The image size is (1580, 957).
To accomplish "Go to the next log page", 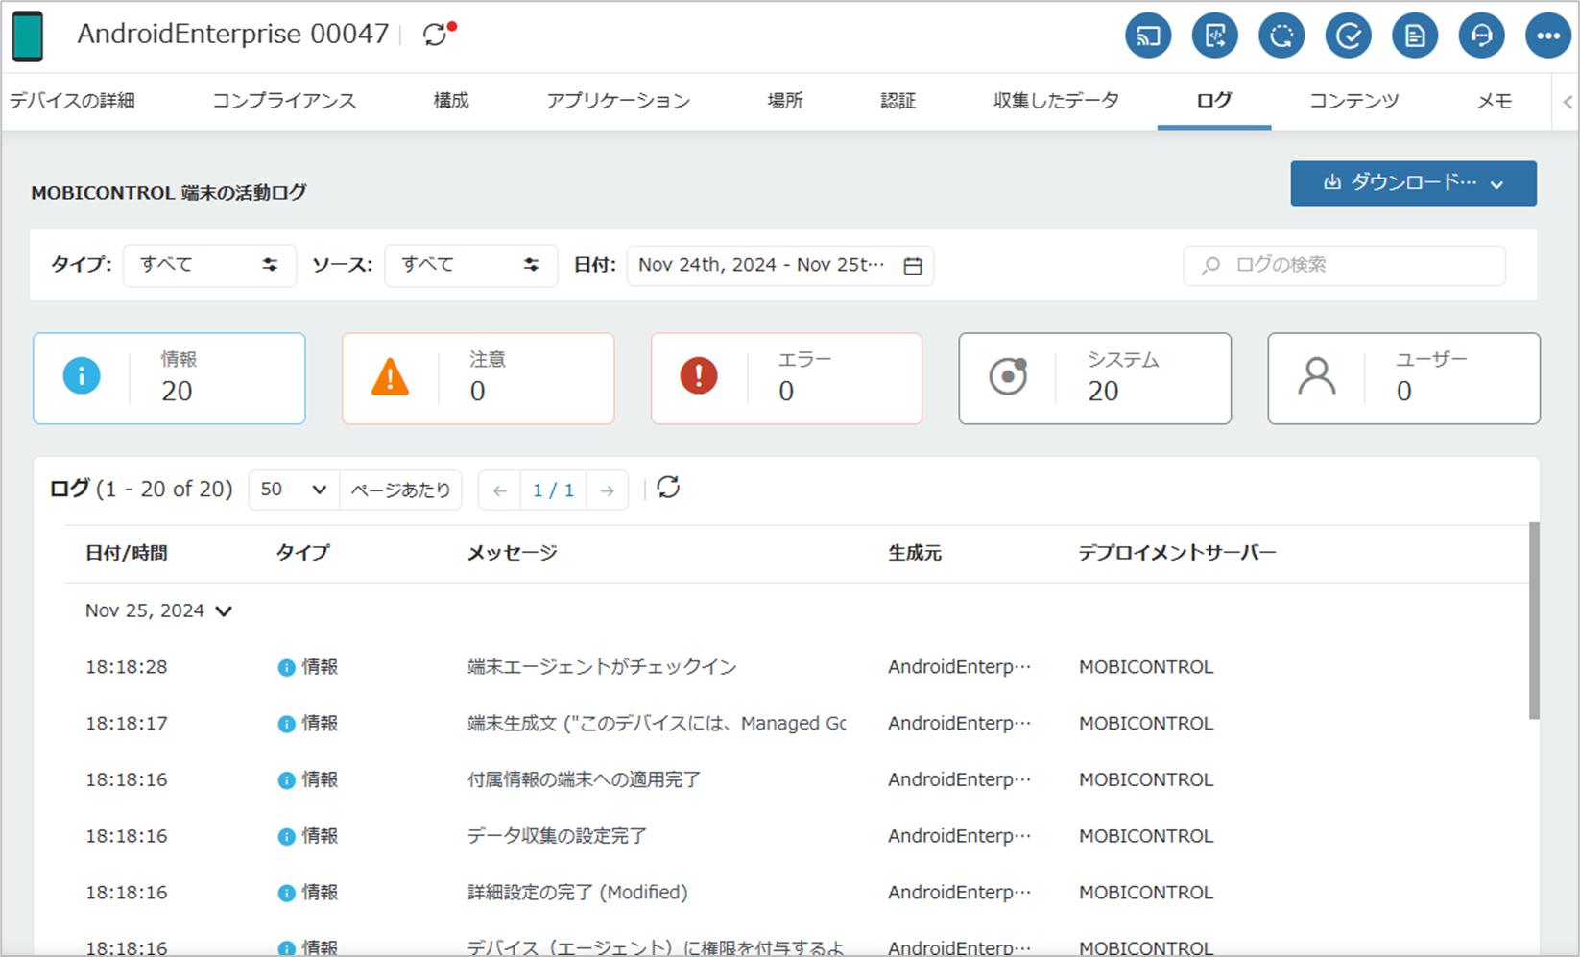I will point(607,490).
